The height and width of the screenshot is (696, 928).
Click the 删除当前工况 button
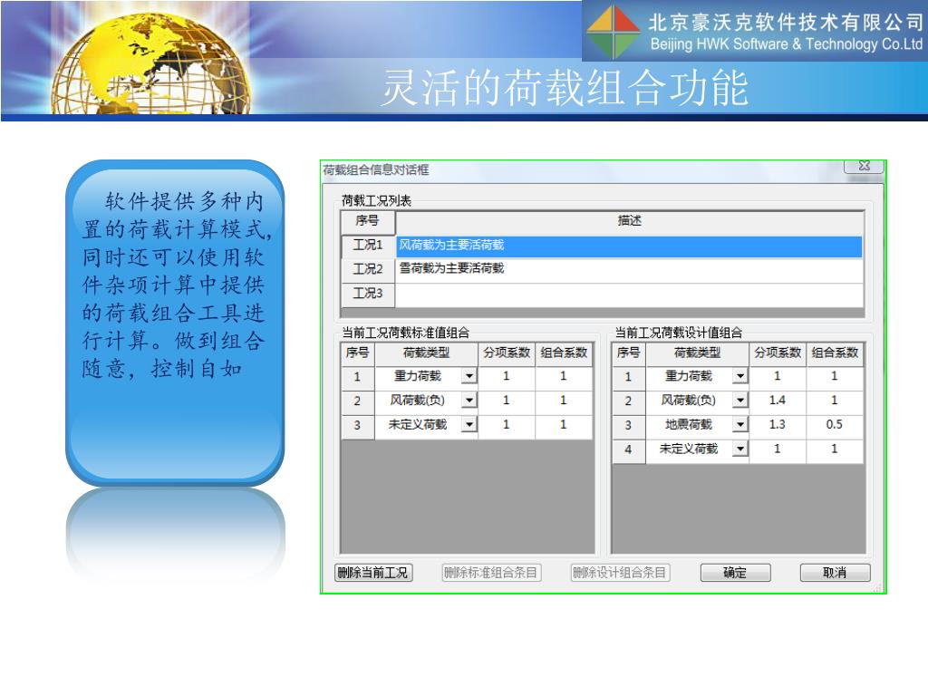[372, 573]
